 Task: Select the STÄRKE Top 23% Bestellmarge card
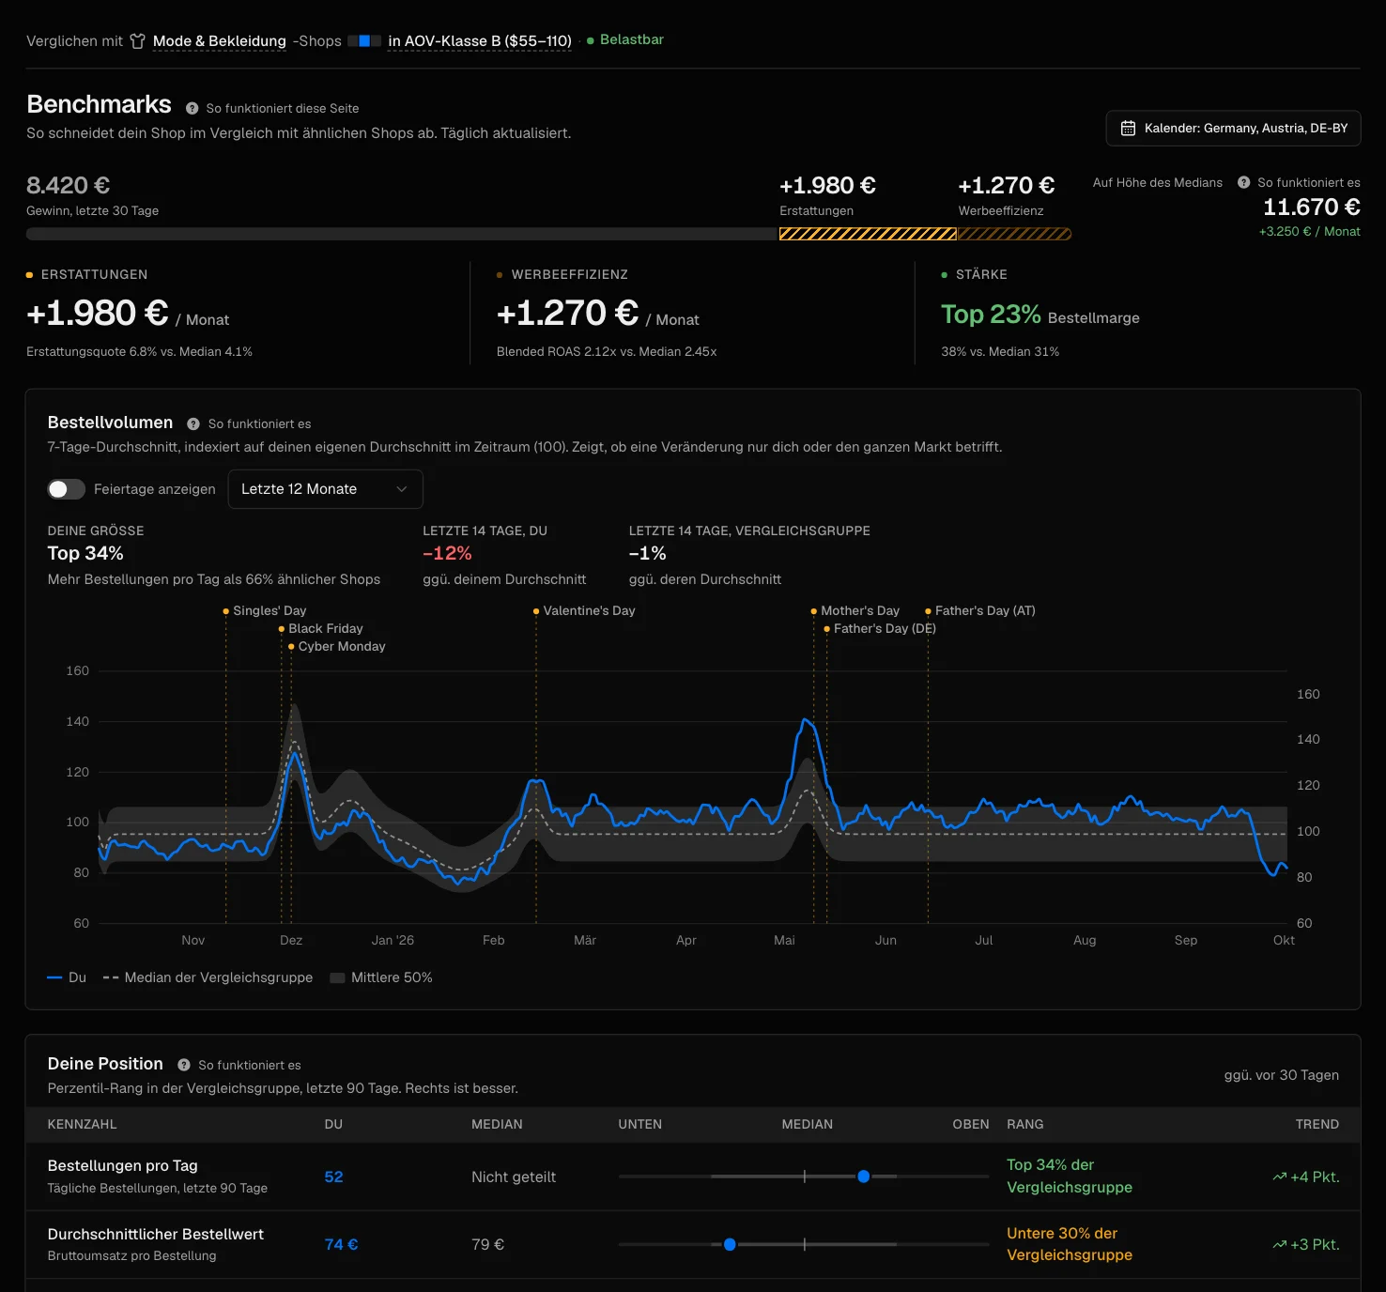coord(1138,314)
